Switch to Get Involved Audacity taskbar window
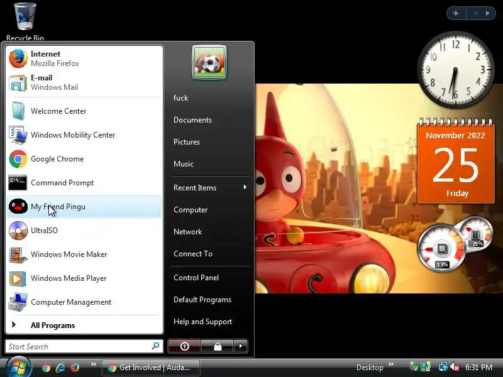 pos(151,368)
